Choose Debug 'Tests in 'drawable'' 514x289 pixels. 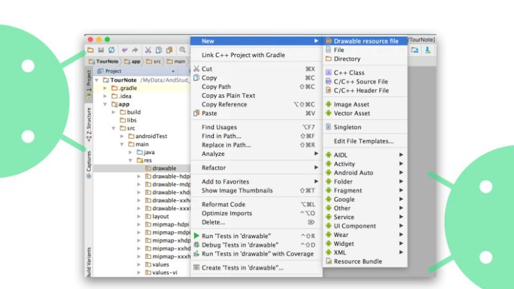click(x=256, y=245)
